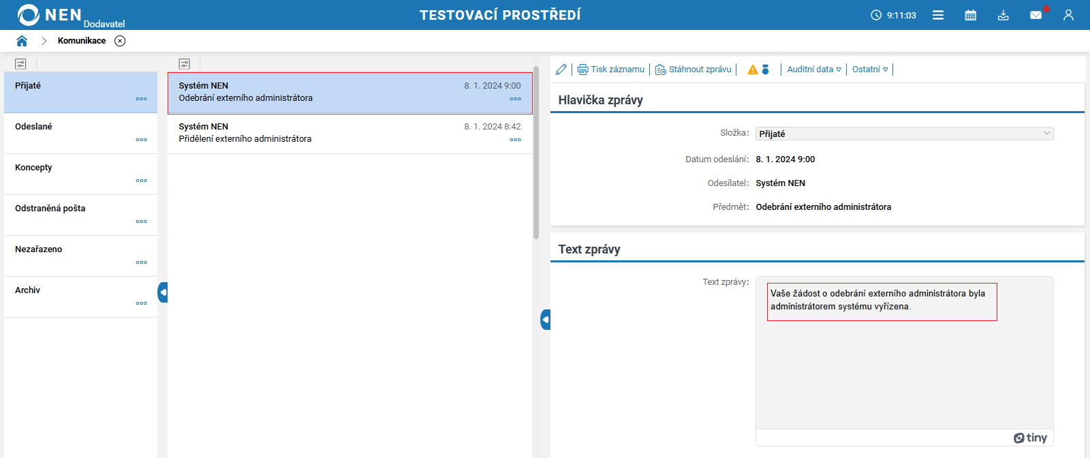Click the yellow warning triangle icon

tap(753, 70)
